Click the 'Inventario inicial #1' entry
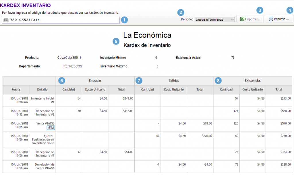This screenshot has width=294, height=176. pos(42,100)
